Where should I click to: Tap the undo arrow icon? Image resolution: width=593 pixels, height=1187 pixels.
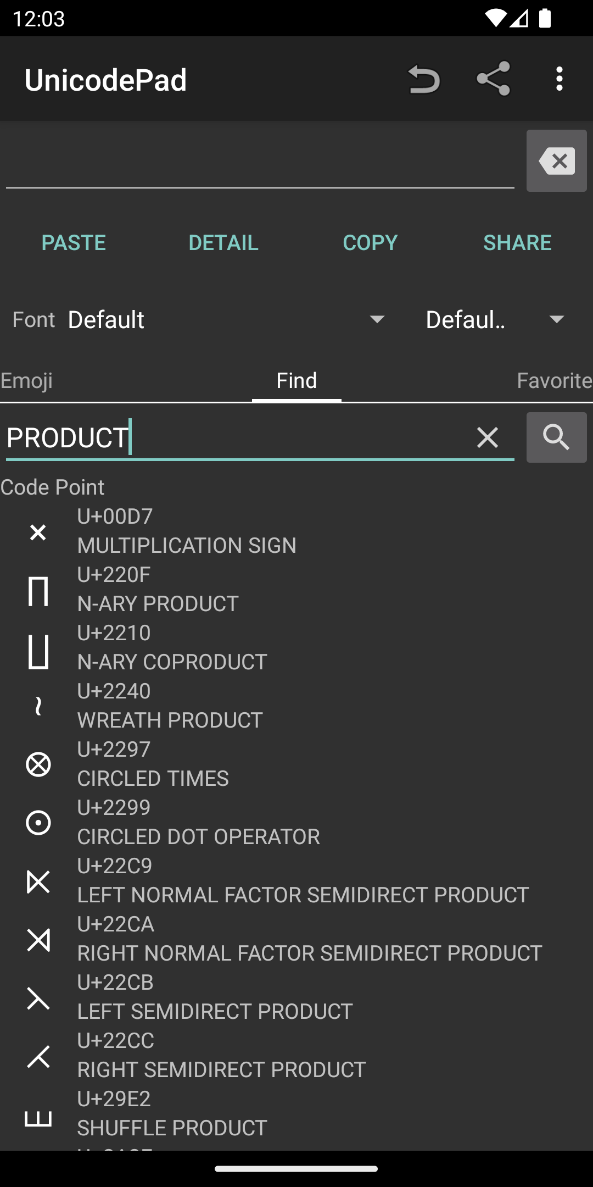coord(423,79)
